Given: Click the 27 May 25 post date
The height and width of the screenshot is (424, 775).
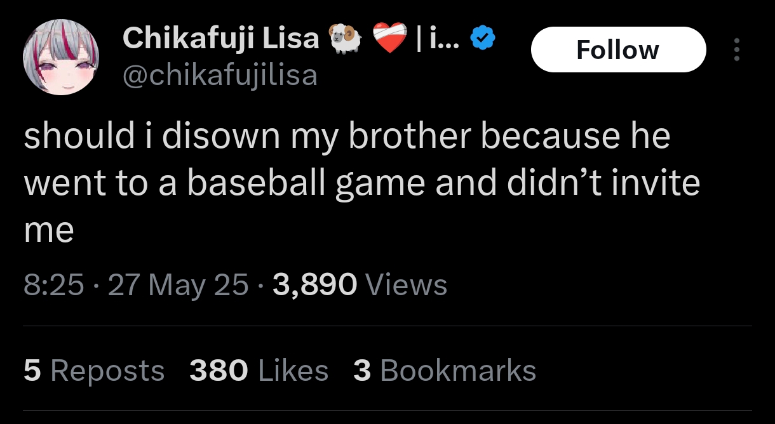Looking at the screenshot, I should click(x=178, y=285).
